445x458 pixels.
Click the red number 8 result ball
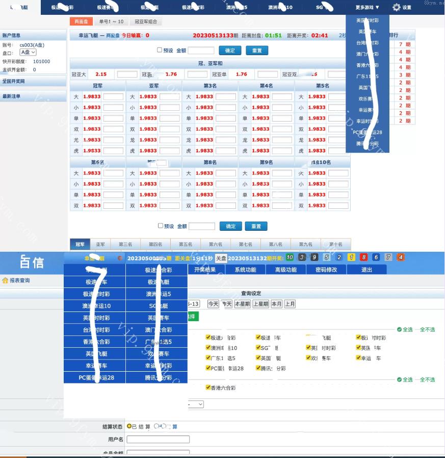pyautogui.click(x=364, y=258)
